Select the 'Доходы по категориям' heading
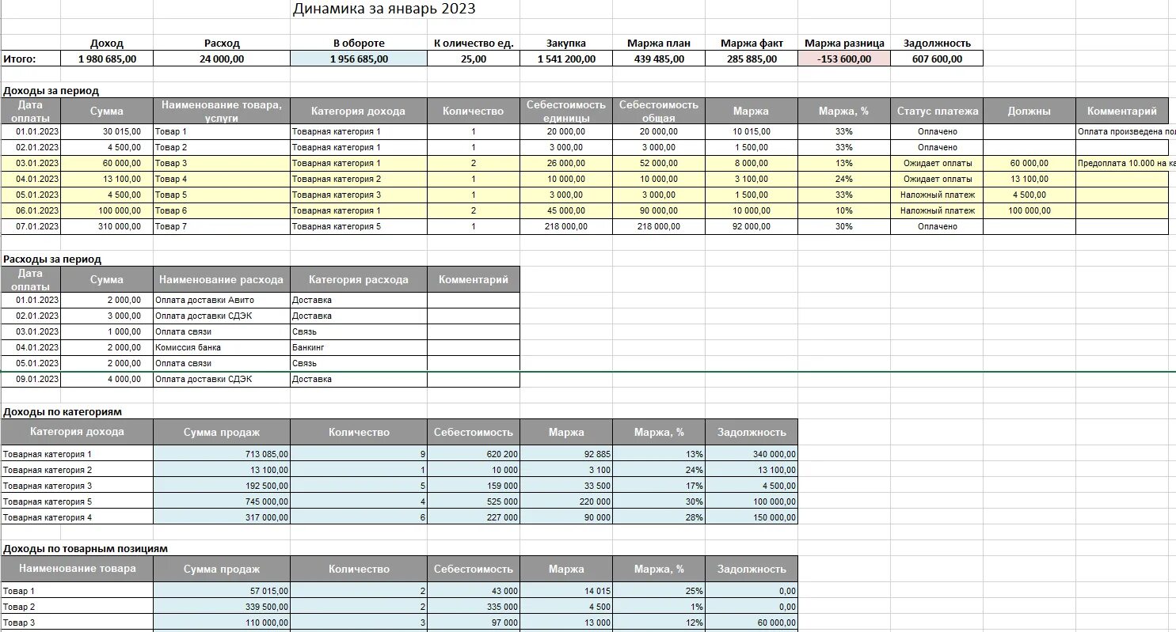Image resolution: width=1176 pixels, height=632 pixels. [x=63, y=411]
